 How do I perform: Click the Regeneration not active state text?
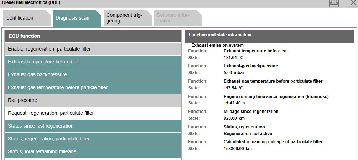click(248, 134)
